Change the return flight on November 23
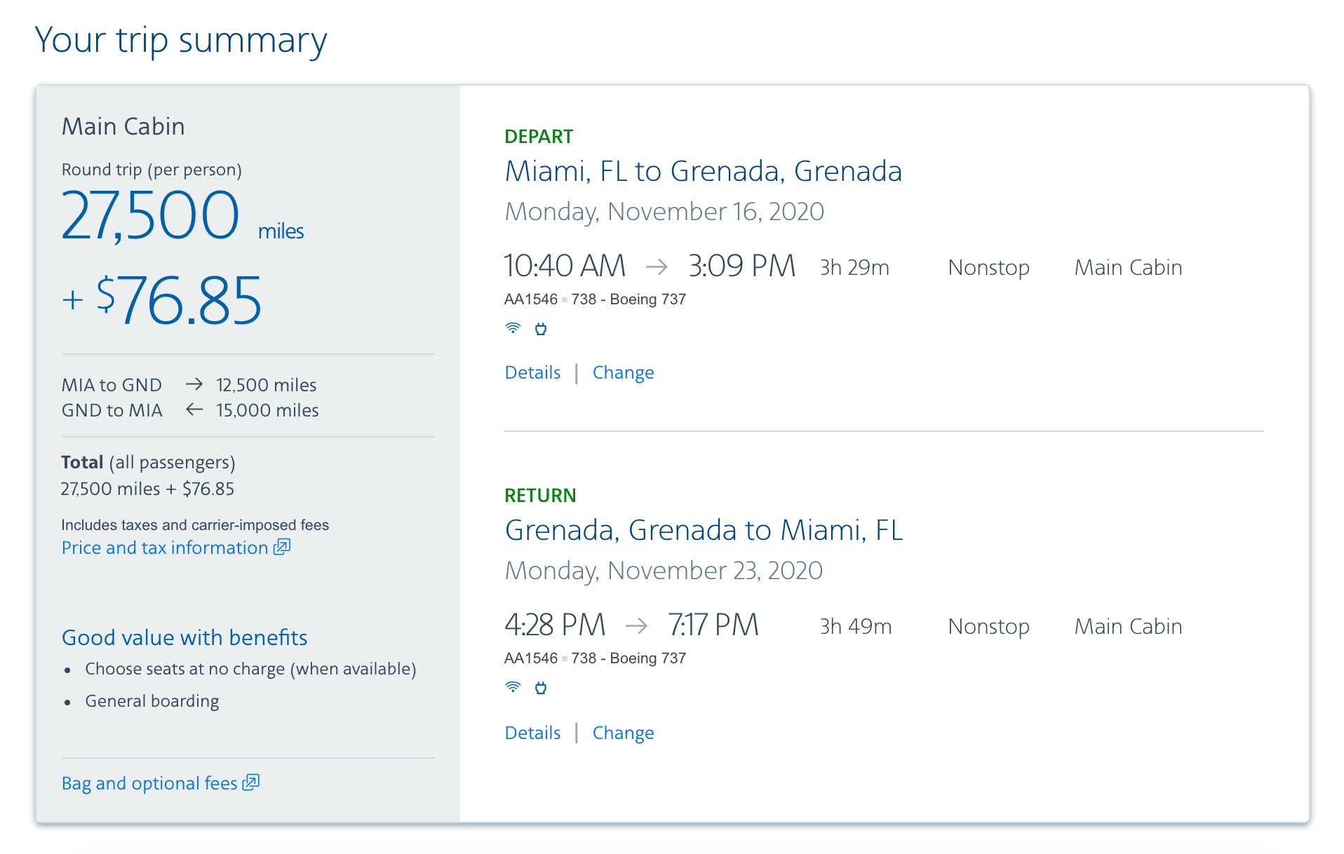Image resolution: width=1344 pixels, height=854 pixels. (x=623, y=733)
